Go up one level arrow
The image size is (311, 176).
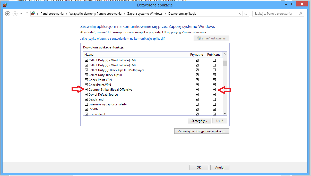tap(27, 14)
